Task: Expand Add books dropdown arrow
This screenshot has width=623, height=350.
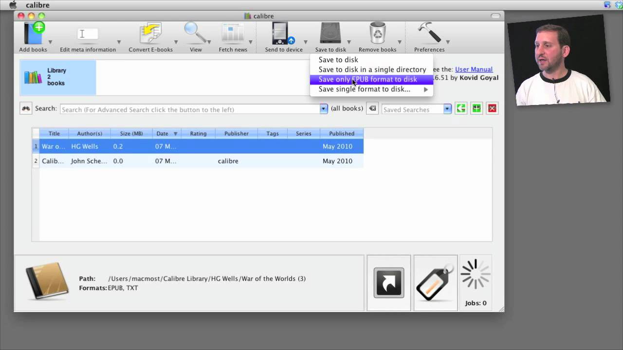Action: 50,42
